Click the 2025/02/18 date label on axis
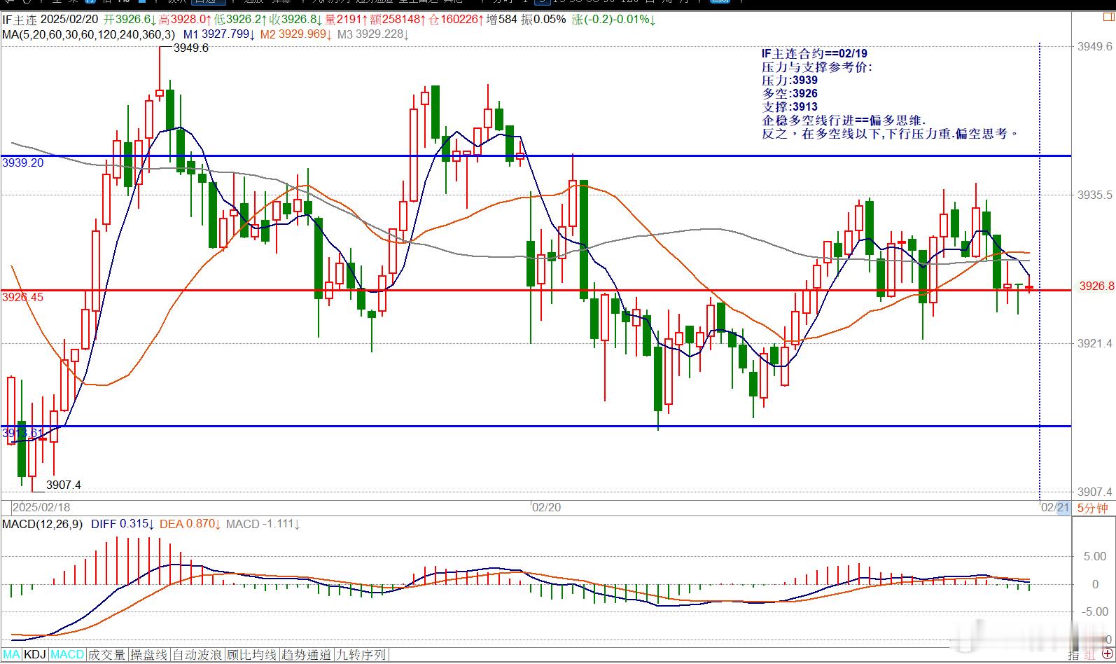The height and width of the screenshot is (664, 1116). pyautogui.click(x=42, y=507)
